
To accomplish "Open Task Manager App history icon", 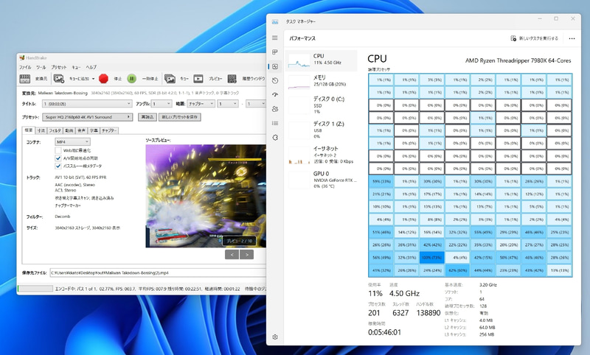I will (x=275, y=81).
